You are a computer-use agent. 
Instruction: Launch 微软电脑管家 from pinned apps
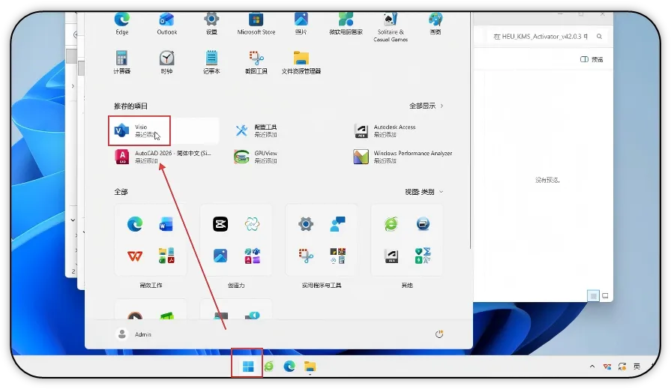coord(346,23)
